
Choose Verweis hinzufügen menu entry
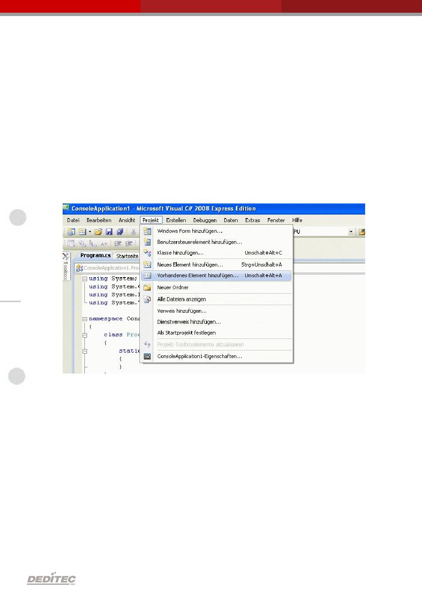[216, 311]
